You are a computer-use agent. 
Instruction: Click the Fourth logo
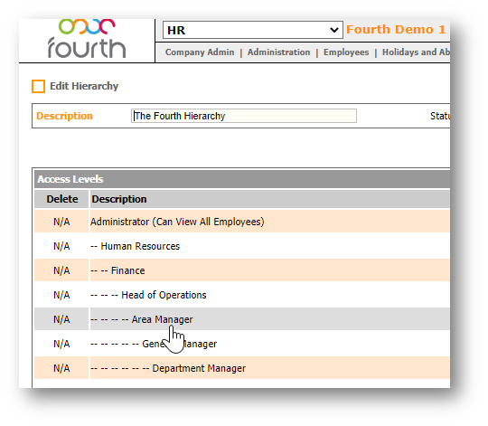pos(87,39)
